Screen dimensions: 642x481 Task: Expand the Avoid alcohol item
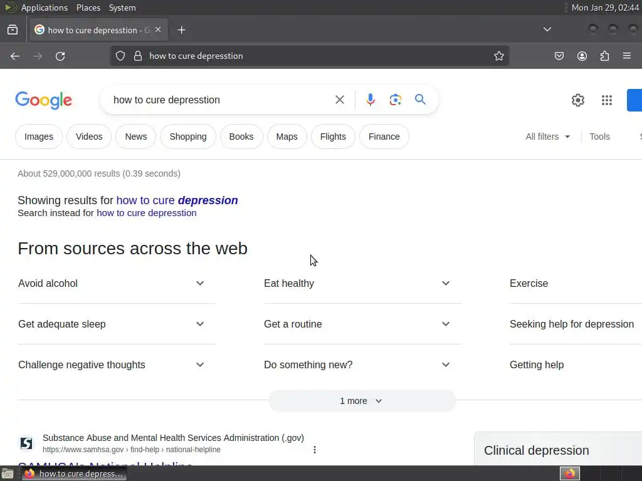tap(117, 284)
